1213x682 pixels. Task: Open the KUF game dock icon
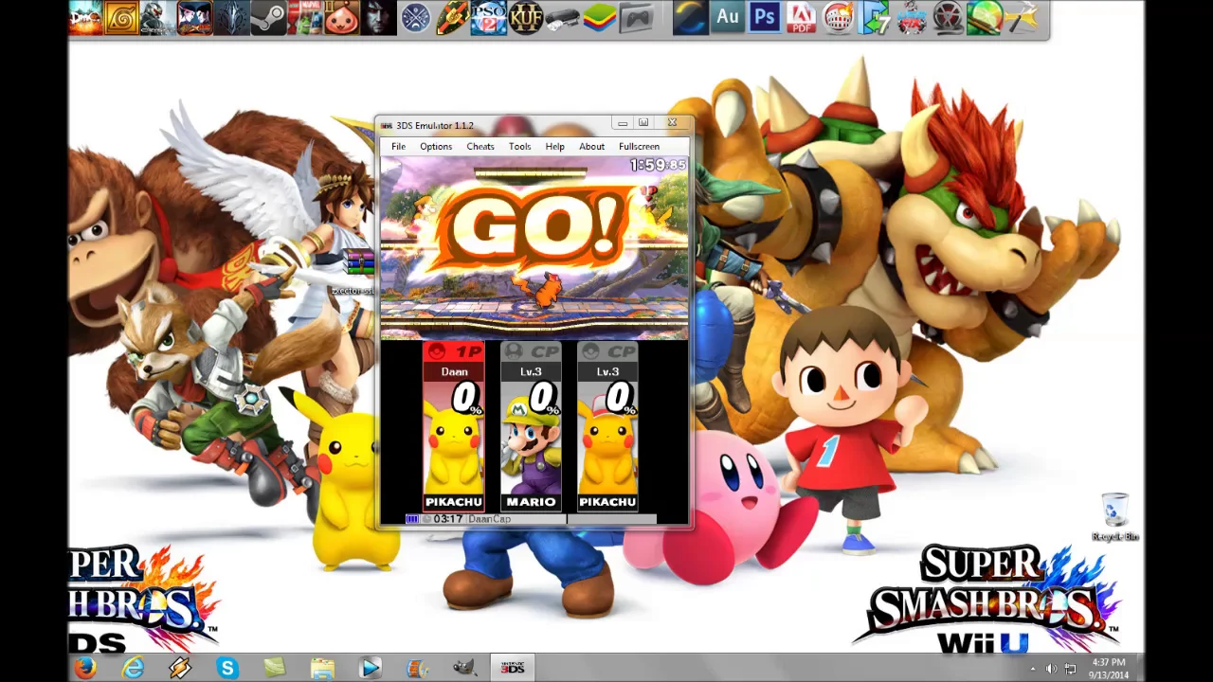click(526, 18)
